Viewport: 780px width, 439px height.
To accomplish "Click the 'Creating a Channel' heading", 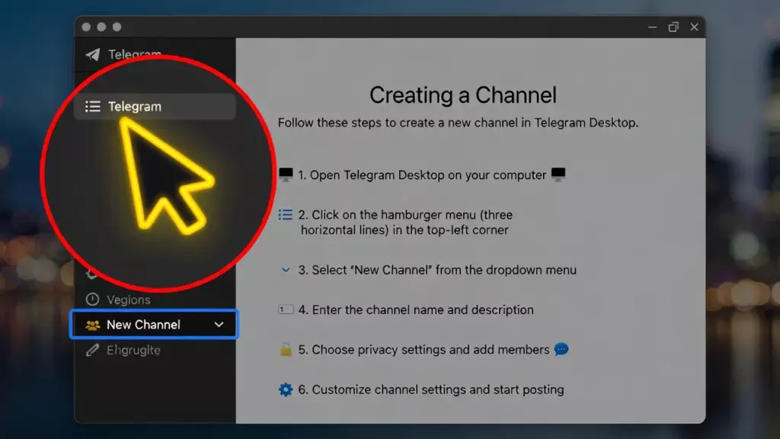I will [463, 95].
